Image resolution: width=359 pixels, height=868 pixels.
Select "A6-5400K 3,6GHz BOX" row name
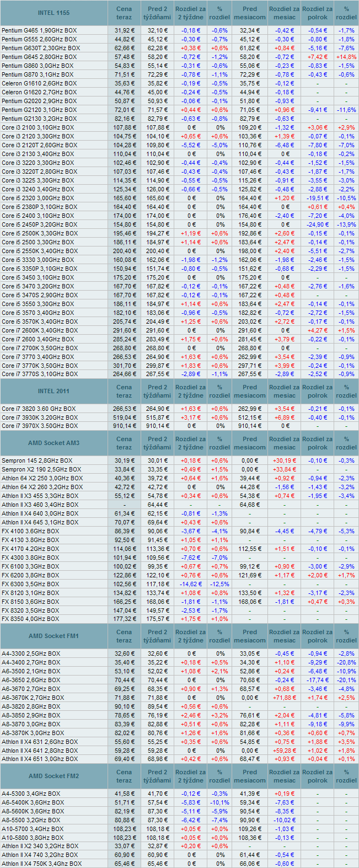point(33,802)
